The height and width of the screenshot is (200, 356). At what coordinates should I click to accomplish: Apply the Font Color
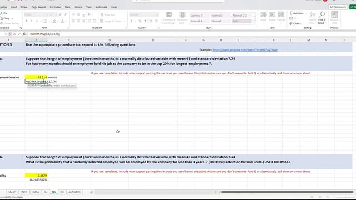[62, 21]
